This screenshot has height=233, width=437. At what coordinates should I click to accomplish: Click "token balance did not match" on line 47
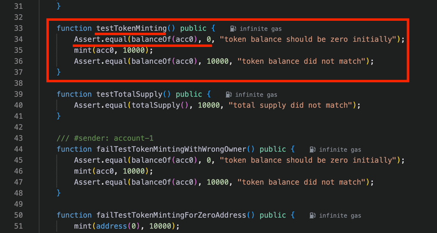pos(302,182)
